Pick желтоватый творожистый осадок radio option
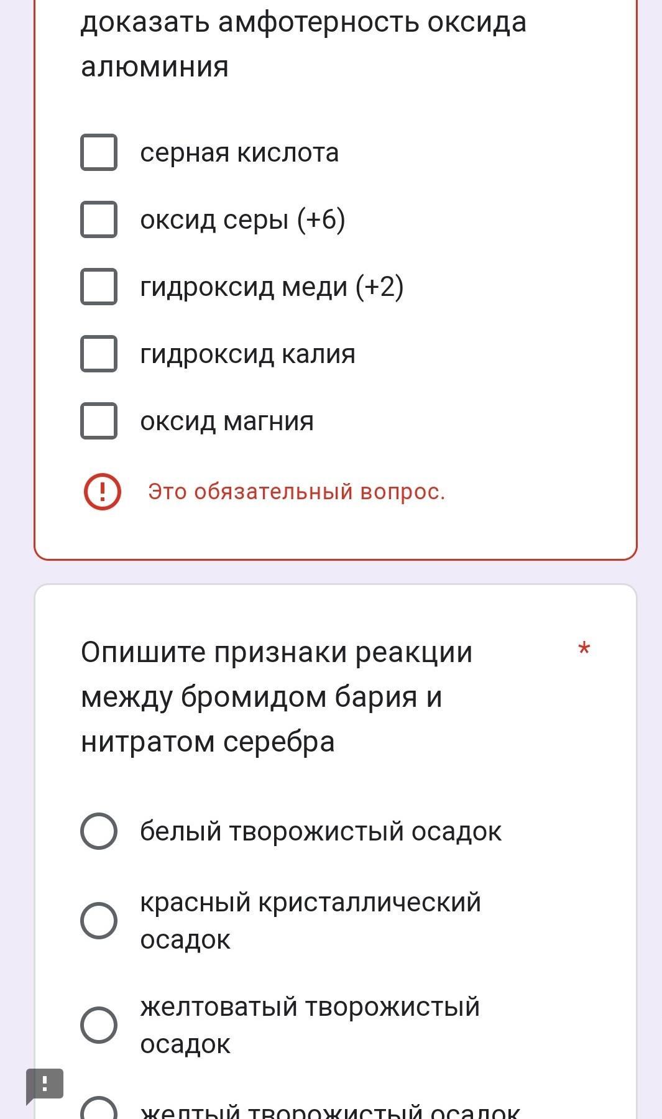Screen dimensions: 662x1119 click(x=99, y=1025)
